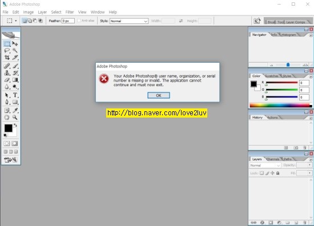Click the Navigator zoom slider handle
The height and width of the screenshot is (226, 314).
[288, 64]
